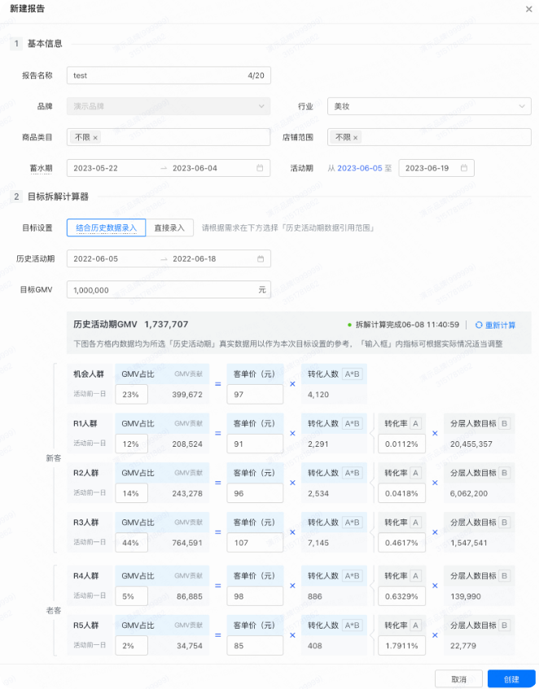Image resolution: width=539 pixels, height=689 pixels.
Task: Click the 蓄水期 label with dotted underline
Action: (42, 168)
